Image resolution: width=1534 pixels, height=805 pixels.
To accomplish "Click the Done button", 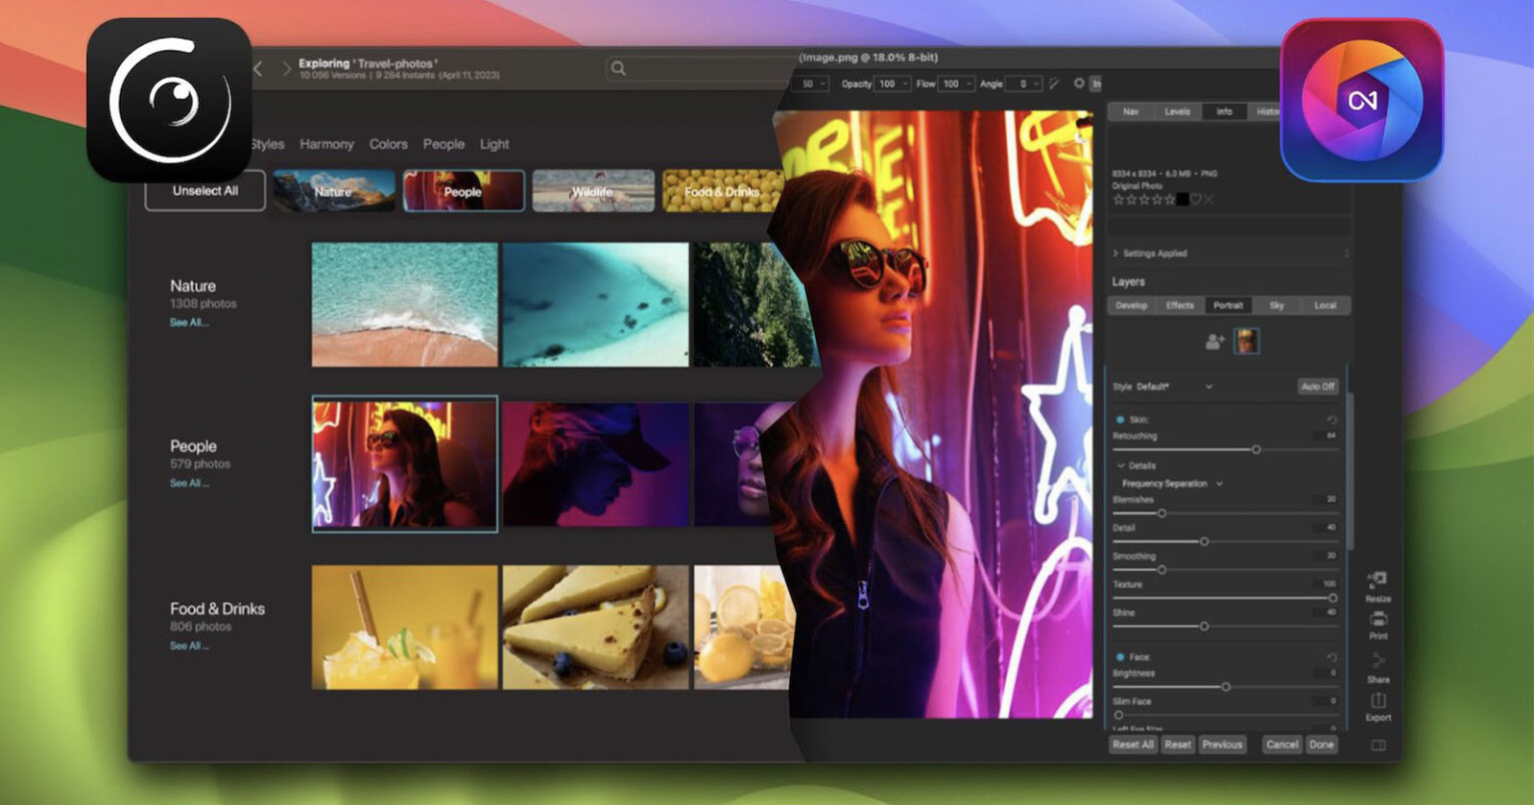I will tap(1321, 744).
